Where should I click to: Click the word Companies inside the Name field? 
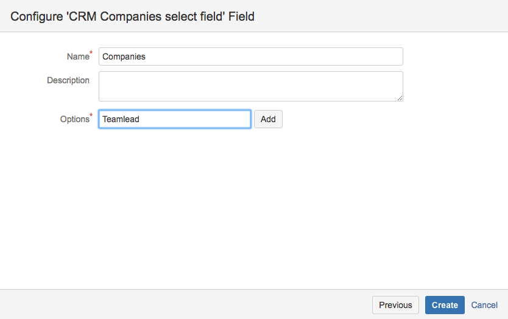(124, 57)
